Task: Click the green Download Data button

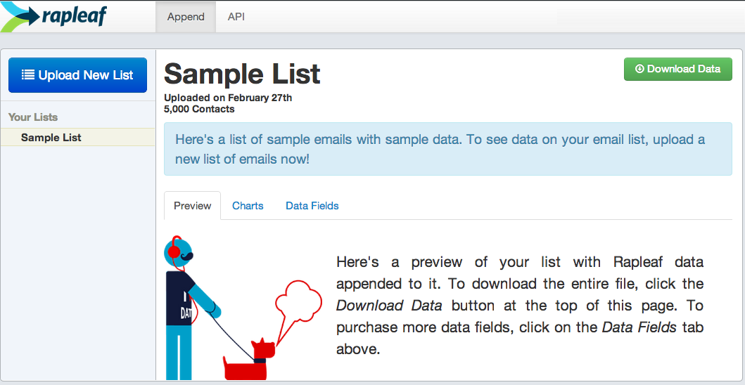Action: [678, 69]
